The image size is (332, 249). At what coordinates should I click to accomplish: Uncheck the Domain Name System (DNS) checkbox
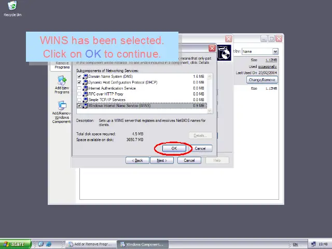click(x=79, y=76)
